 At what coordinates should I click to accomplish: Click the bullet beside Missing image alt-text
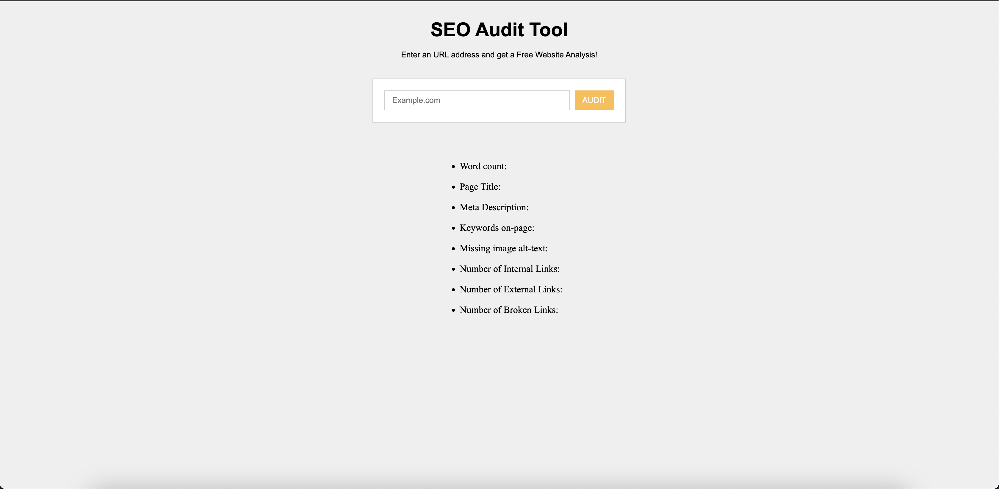(x=453, y=249)
